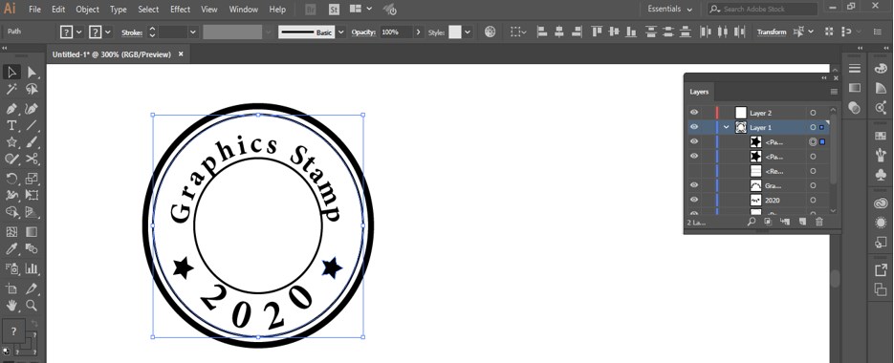This screenshot has height=363, width=894.
Task: Expand the Opacity slider arrow
Action: pos(419,32)
